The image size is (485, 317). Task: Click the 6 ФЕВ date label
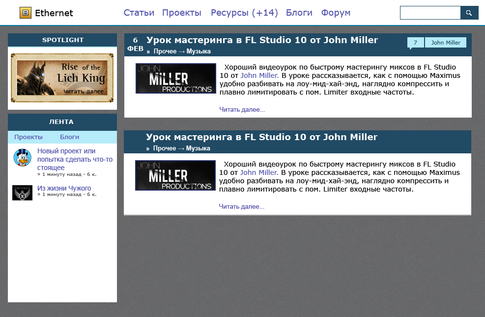click(x=135, y=45)
